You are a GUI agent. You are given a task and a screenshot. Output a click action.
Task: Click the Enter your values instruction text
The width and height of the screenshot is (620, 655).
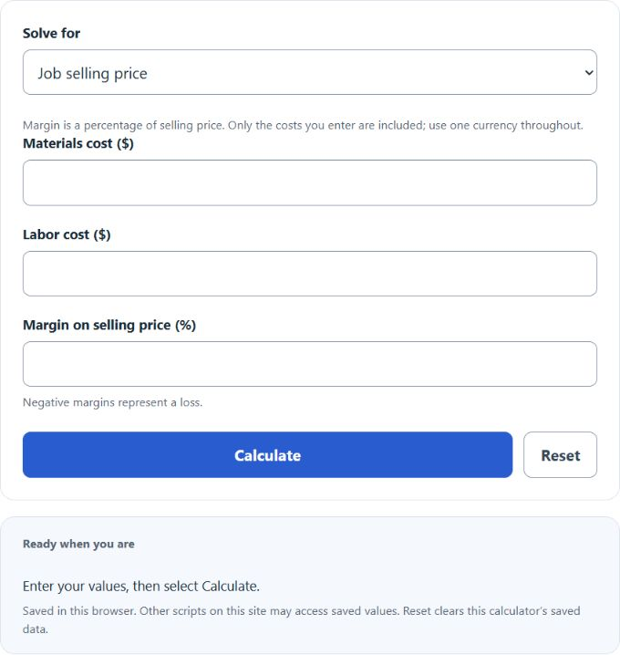point(141,586)
